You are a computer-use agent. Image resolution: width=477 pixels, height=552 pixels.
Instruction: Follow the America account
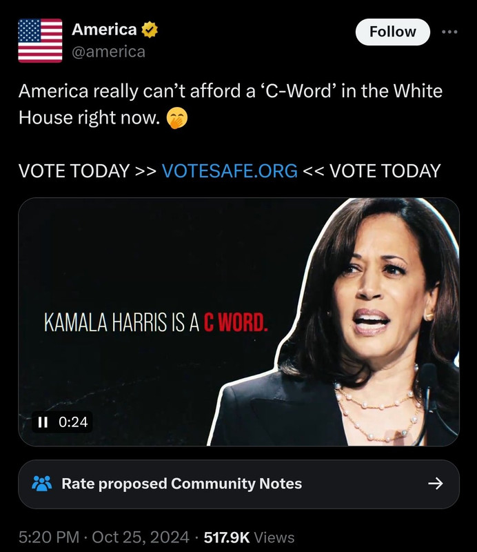[393, 32]
